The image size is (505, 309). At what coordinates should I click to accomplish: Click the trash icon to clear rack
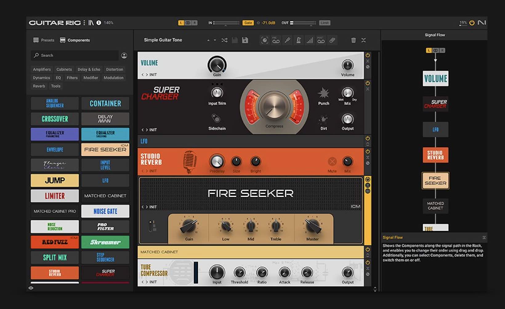point(353,40)
